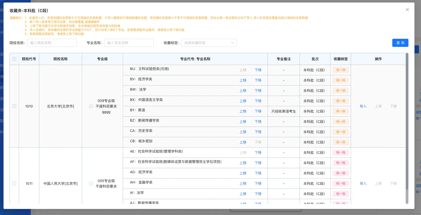The image size is (421, 215).
Task: Check the row checkbox for 北京大学 1010
Action: [14, 106]
